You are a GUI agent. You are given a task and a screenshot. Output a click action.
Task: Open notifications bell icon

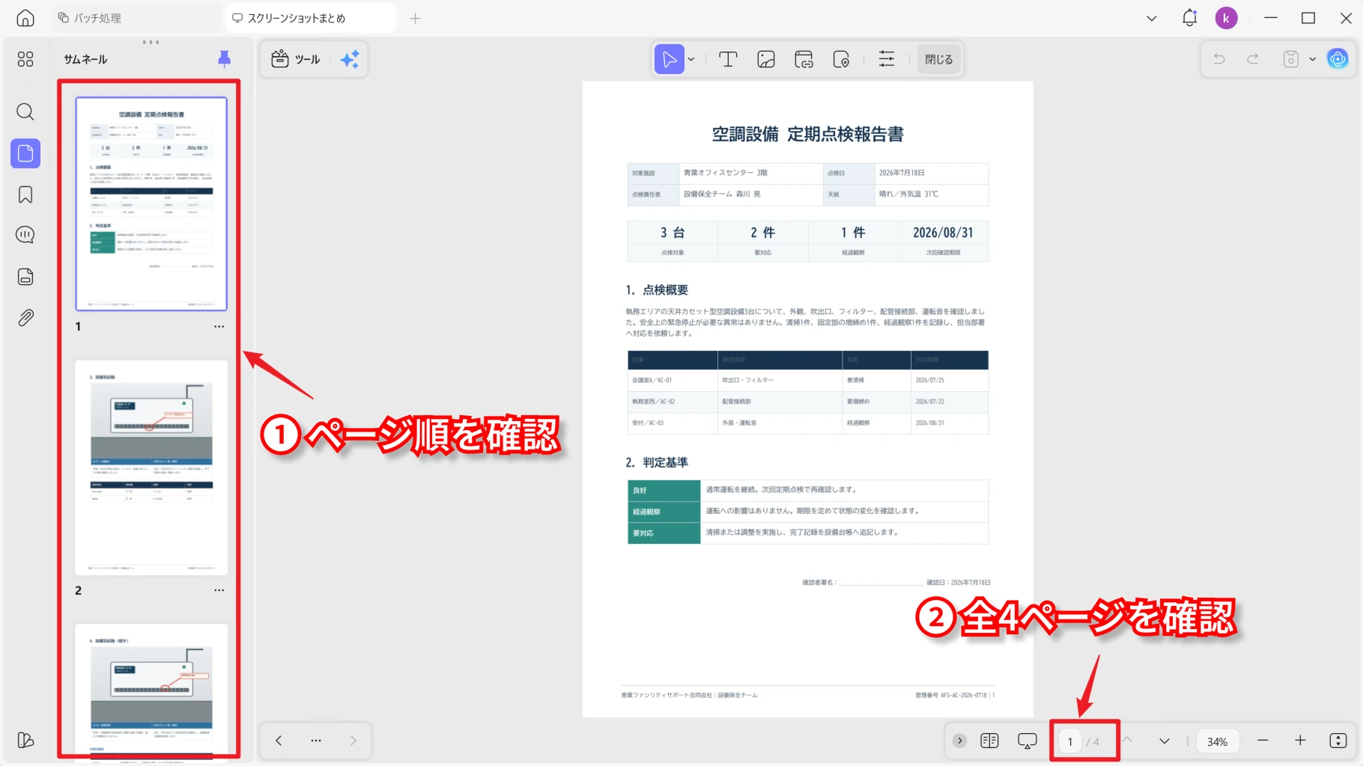tap(1189, 18)
